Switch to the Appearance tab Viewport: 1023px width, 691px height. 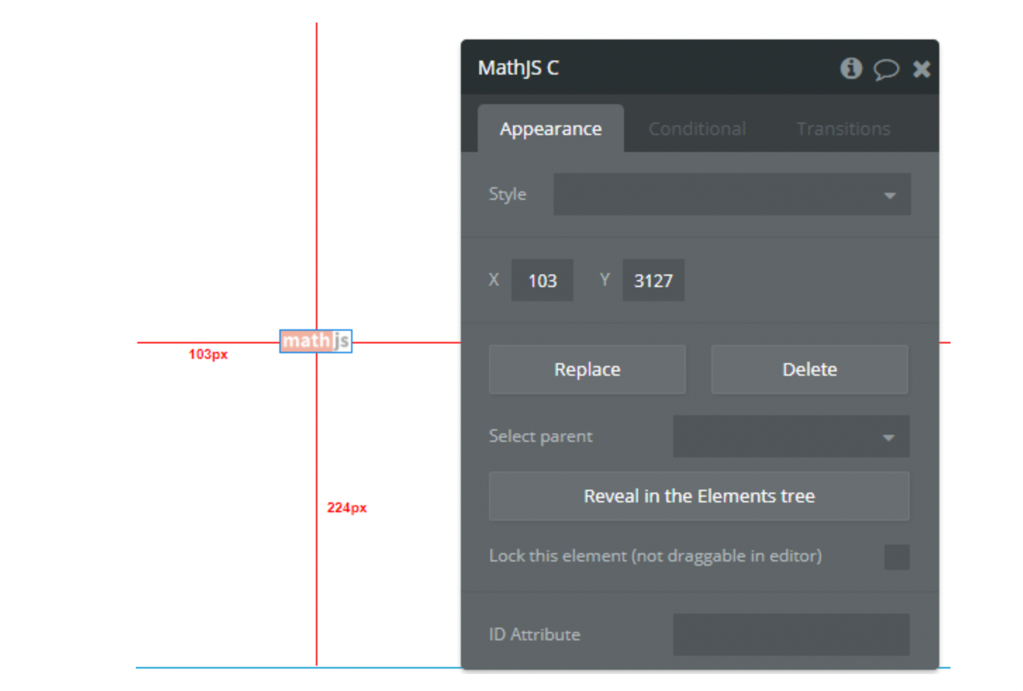tap(551, 129)
